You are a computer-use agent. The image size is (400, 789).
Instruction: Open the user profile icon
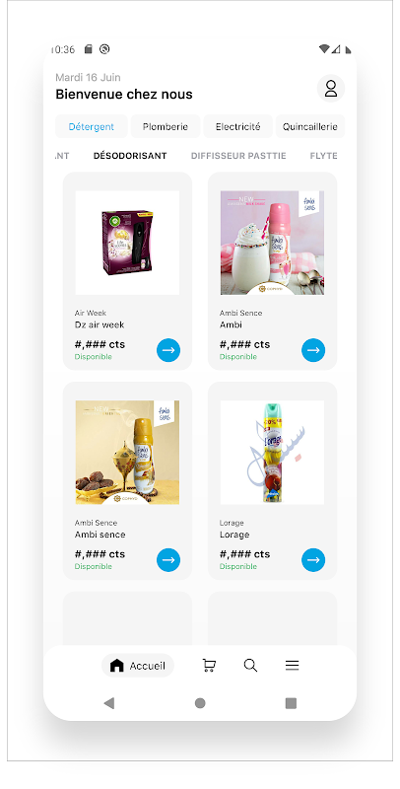331,89
